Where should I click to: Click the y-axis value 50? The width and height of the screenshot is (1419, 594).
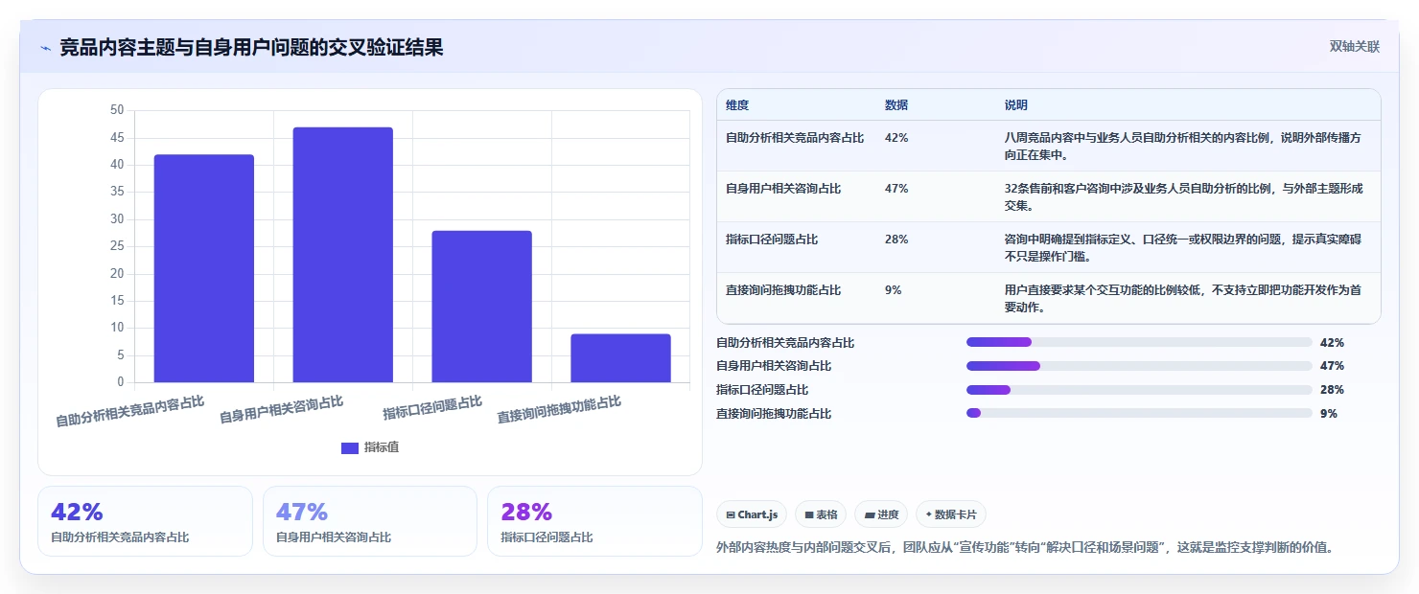pos(117,110)
